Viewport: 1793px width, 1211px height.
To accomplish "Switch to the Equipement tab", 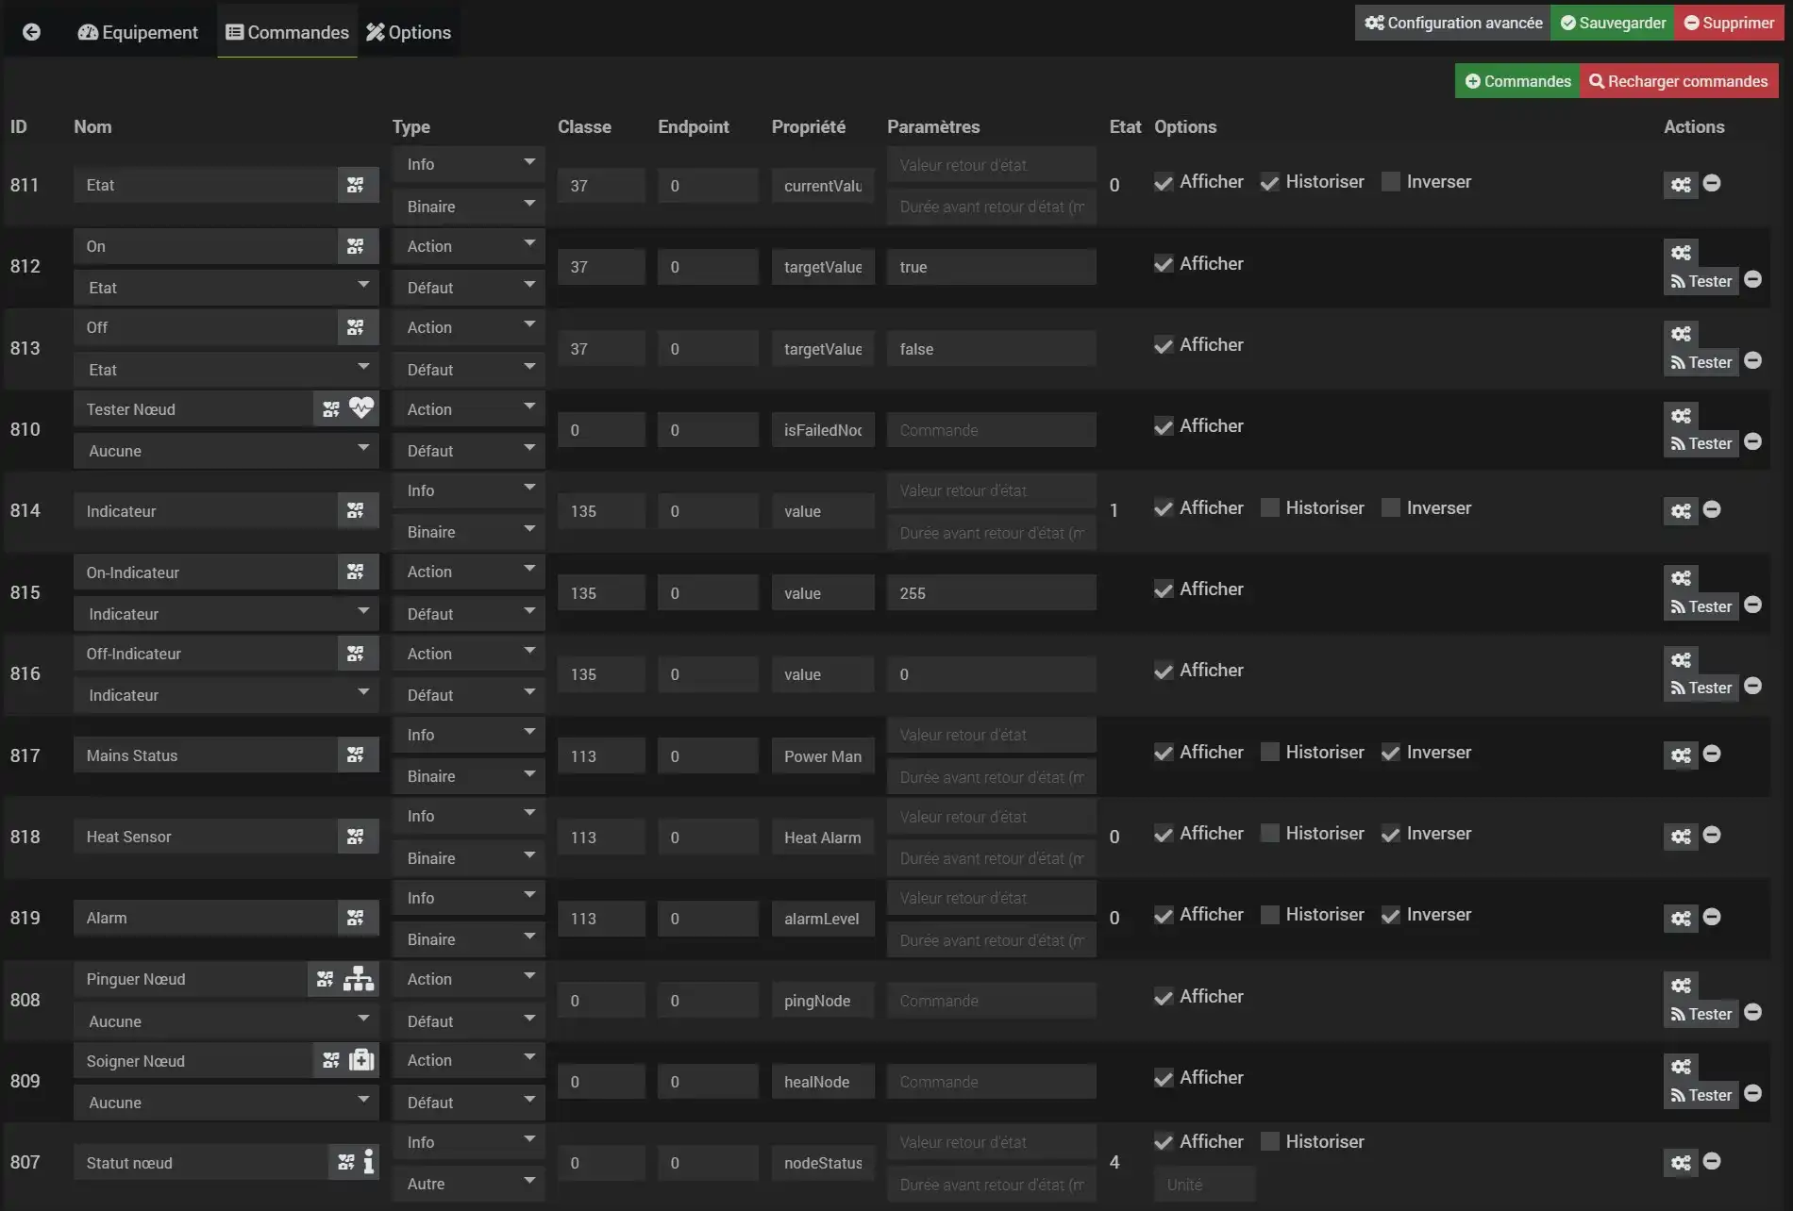I will tap(138, 32).
